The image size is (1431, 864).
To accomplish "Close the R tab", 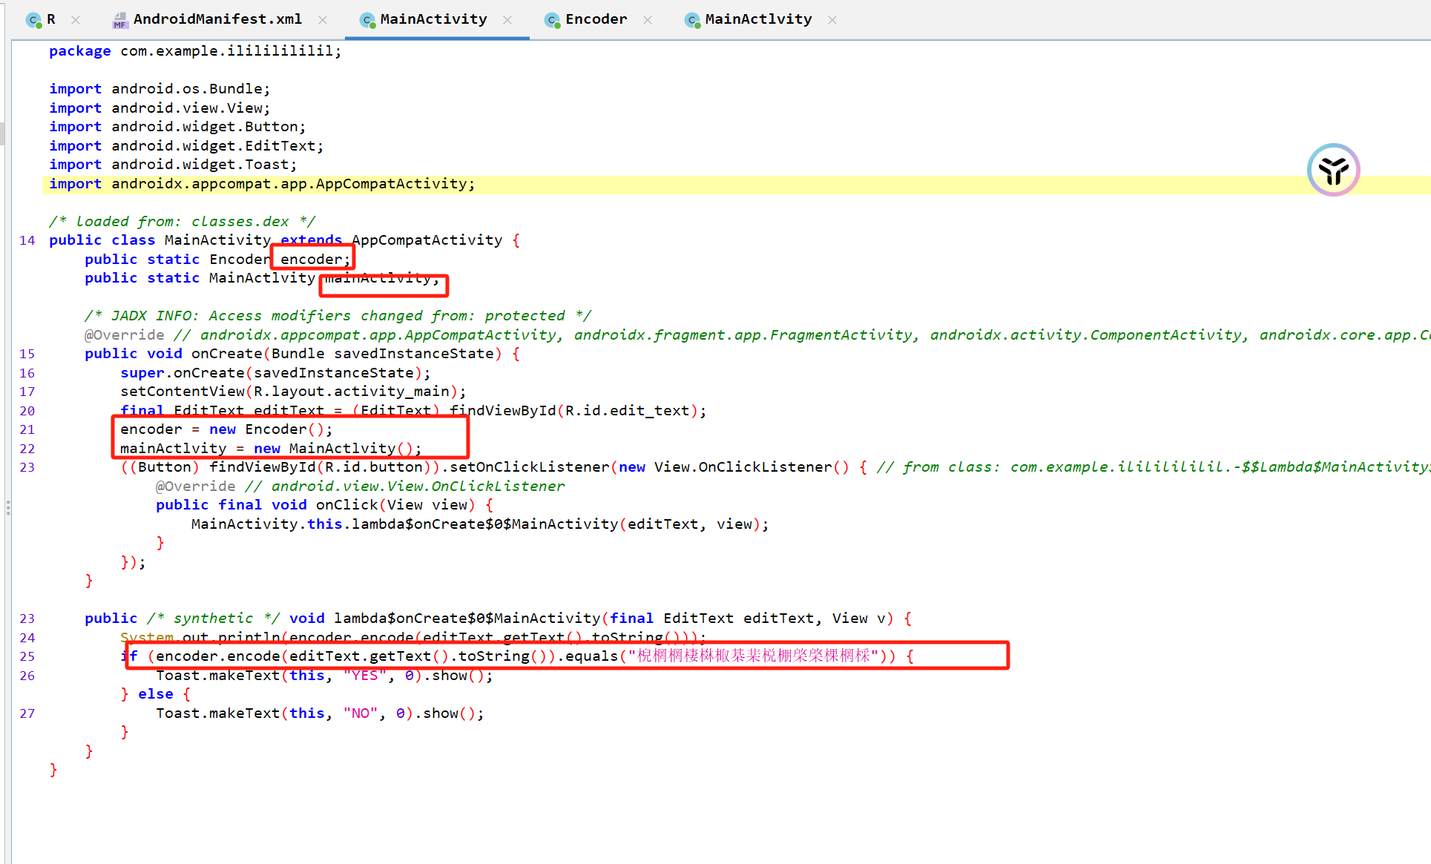I will pos(76,20).
